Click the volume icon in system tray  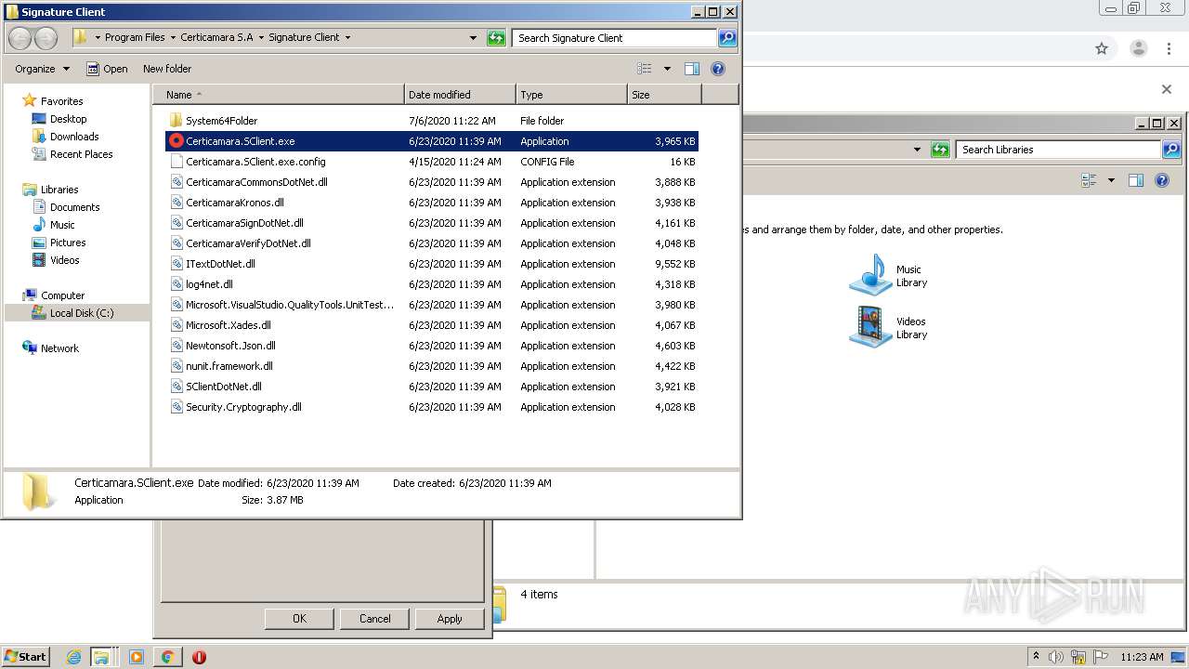point(1057,657)
